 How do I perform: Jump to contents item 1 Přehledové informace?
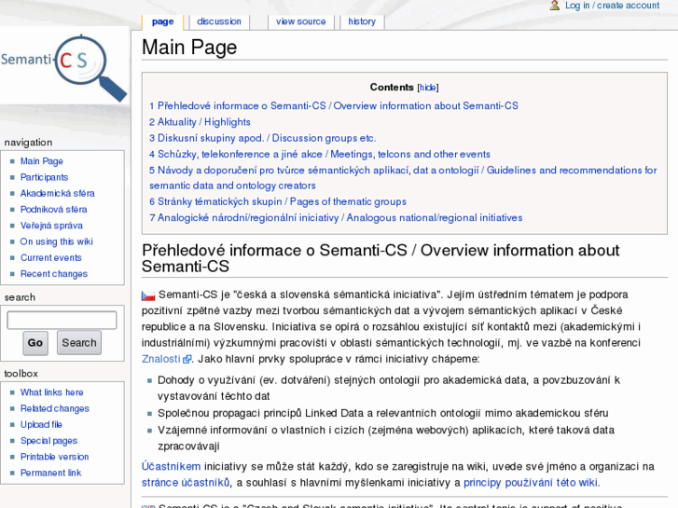click(x=334, y=106)
